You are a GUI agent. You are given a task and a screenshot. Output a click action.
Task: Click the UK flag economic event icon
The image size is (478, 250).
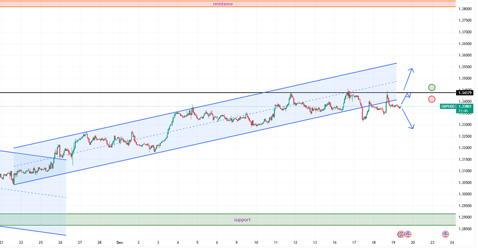point(401,234)
